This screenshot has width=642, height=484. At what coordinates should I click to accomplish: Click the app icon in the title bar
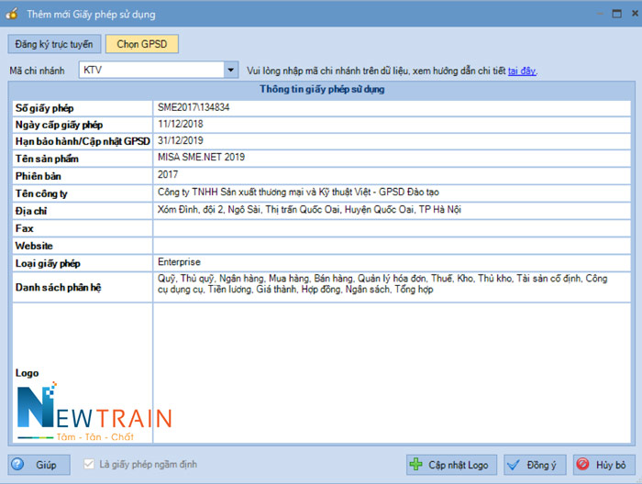12,14
